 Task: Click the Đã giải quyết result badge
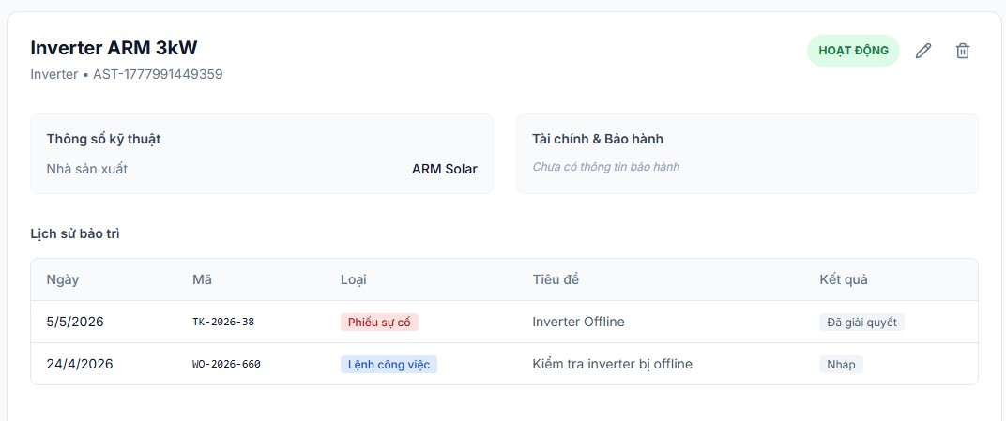pos(861,322)
